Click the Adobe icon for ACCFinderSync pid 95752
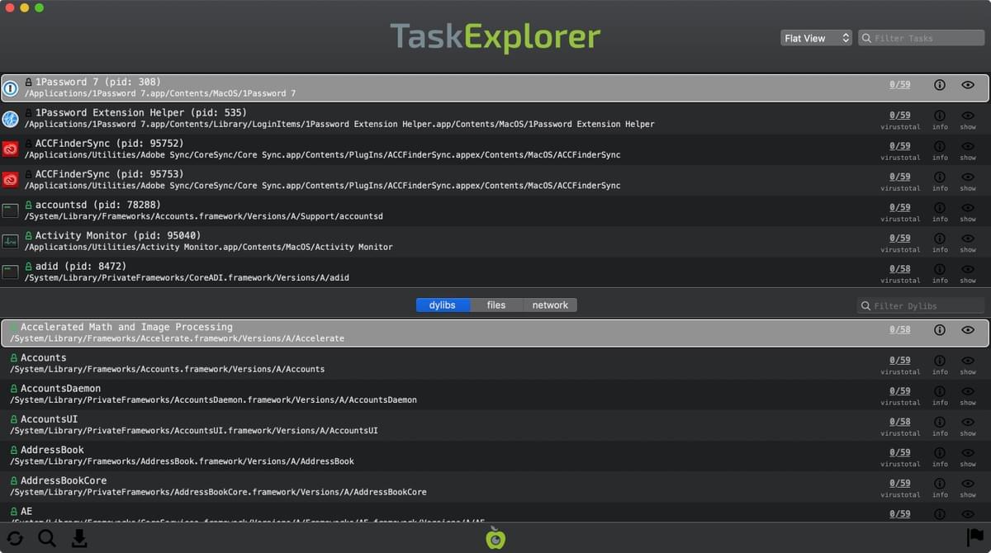This screenshot has height=553, width=991. [x=11, y=149]
